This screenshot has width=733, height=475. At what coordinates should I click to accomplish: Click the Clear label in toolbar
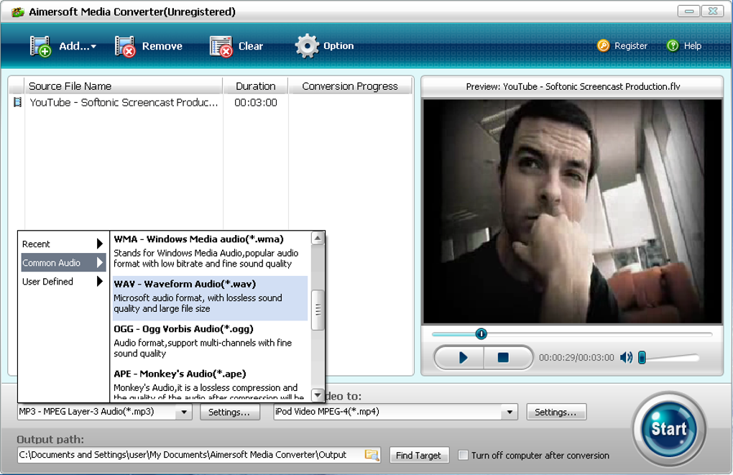[251, 46]
